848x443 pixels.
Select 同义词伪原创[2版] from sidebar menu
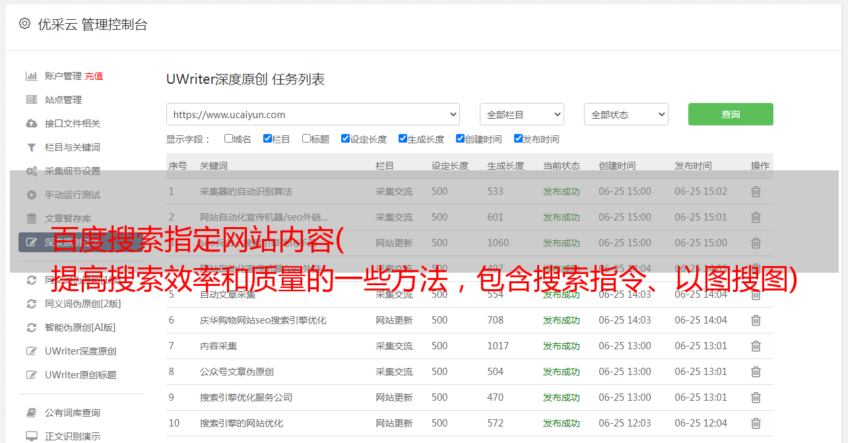(82, 304)
